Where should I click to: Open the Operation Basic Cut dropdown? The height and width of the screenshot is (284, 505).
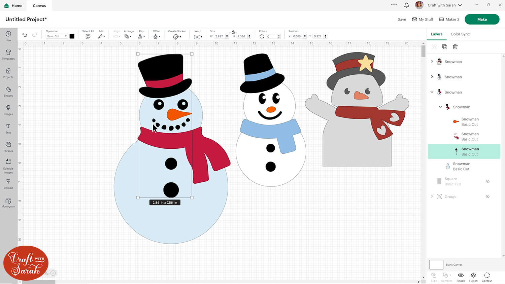[57, 36]
